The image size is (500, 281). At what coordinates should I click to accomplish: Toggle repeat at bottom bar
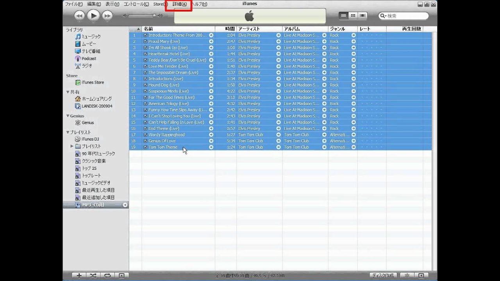click(107, 276)
